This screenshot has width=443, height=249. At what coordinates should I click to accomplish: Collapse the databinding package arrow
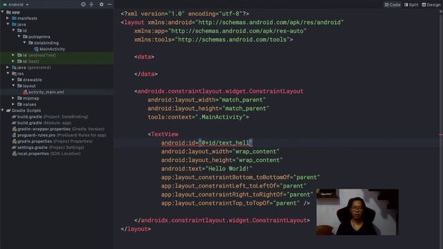pos(25,43)
